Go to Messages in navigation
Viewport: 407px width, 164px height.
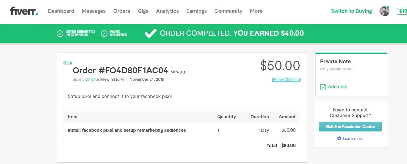pos(94,11)
